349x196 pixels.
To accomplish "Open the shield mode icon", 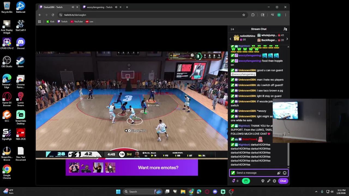I will (263, 181).
